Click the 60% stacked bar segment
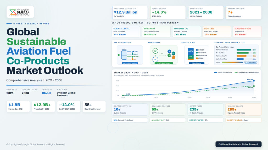This screenshot has width=268, height=150. [x=191, y=51]
